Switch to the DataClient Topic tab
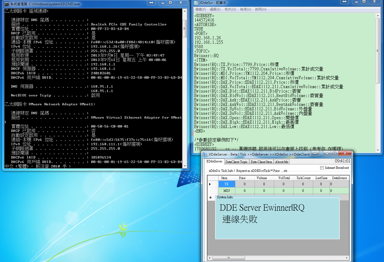This screenshot has width=384, height=262. click(x=236, y=162)
